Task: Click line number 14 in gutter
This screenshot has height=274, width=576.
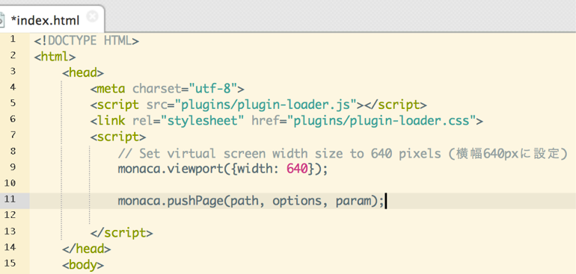Action: pyautogui.click(x=10, y=247)
